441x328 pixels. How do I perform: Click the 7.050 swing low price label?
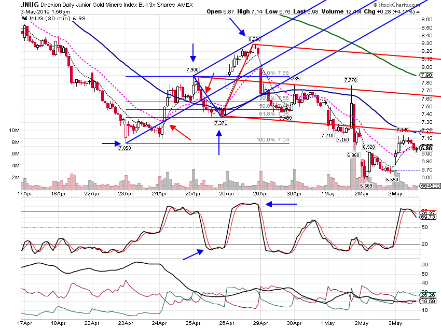pos(125,148)
